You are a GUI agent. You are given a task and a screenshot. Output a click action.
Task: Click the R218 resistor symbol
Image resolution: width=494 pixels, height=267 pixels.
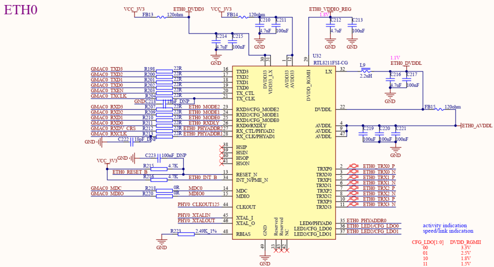click(164, 191)
